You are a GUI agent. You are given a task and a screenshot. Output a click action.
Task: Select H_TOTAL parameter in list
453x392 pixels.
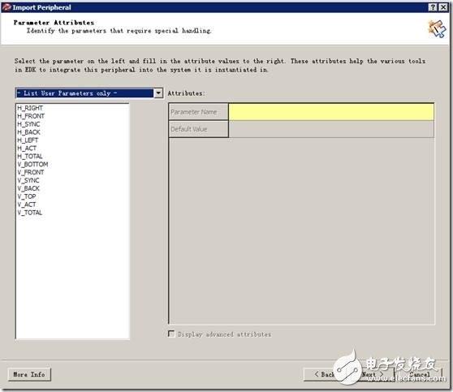click(30, 157)
